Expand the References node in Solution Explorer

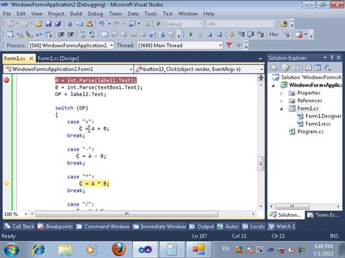click(282, 101)
